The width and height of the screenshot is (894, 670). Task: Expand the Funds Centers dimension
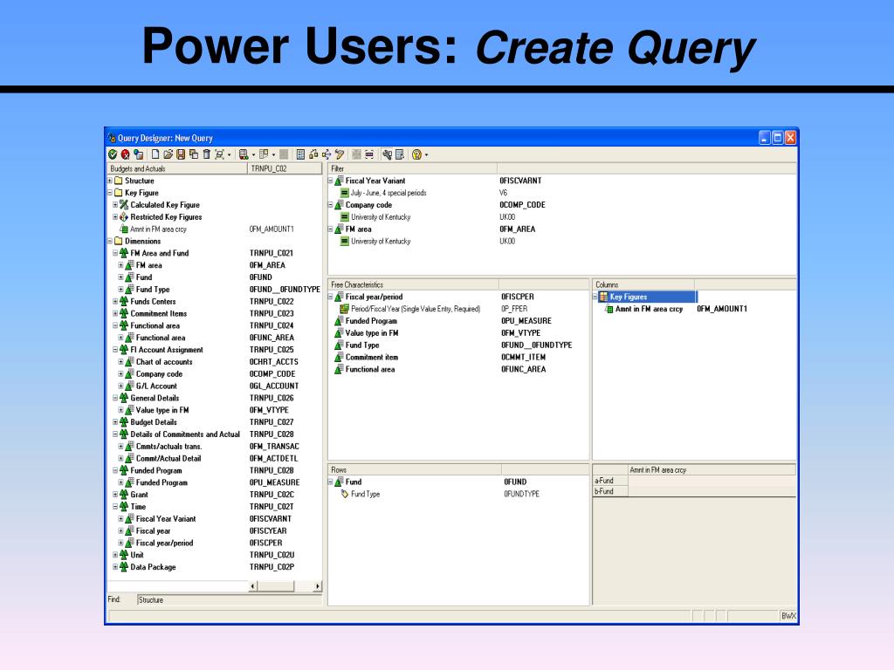[115, 302]
